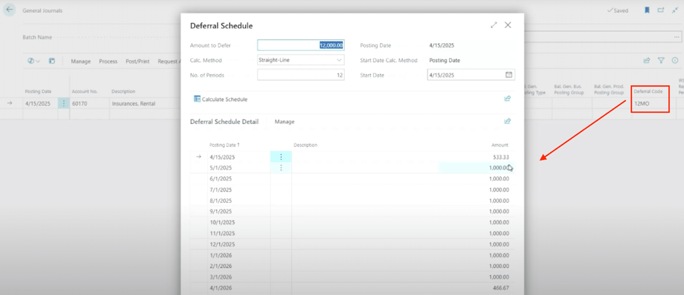Sort by Posting Date column header in schedule detail
Screen dimensions: 684x295
(x=224, y=145)
